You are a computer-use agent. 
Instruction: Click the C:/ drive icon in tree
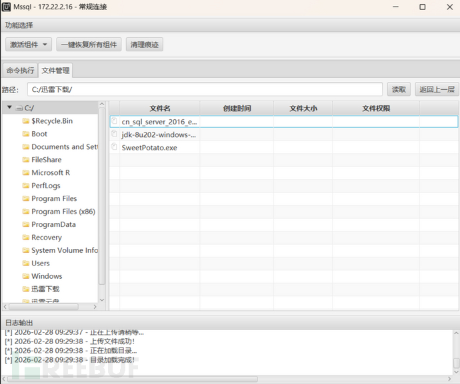click(x=19, y=108)
